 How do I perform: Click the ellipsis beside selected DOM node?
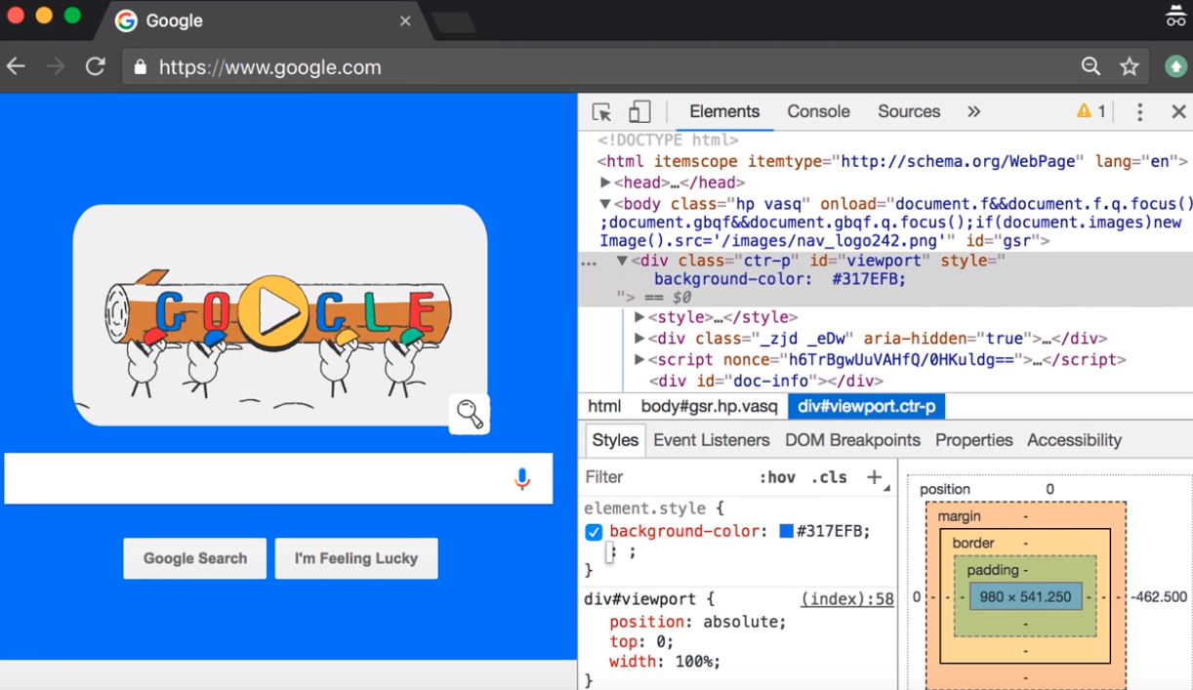click(x=589, y=264)
